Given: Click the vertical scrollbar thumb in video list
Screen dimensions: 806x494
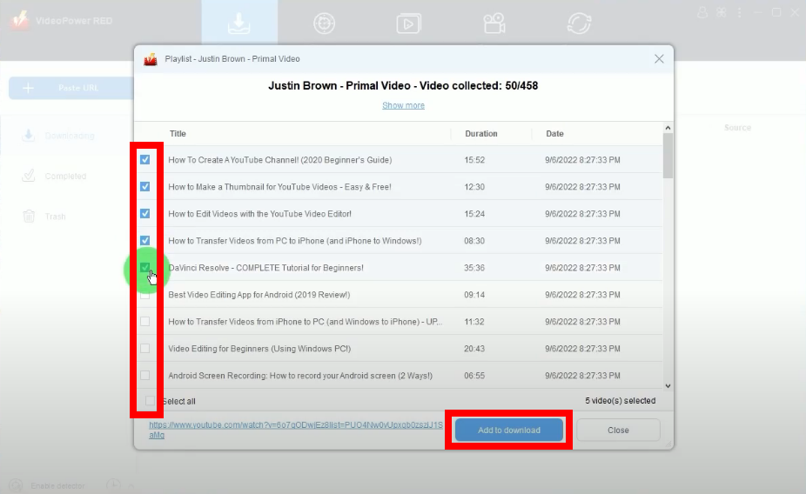Looking at the screenshot, I should tap(668, 156).
